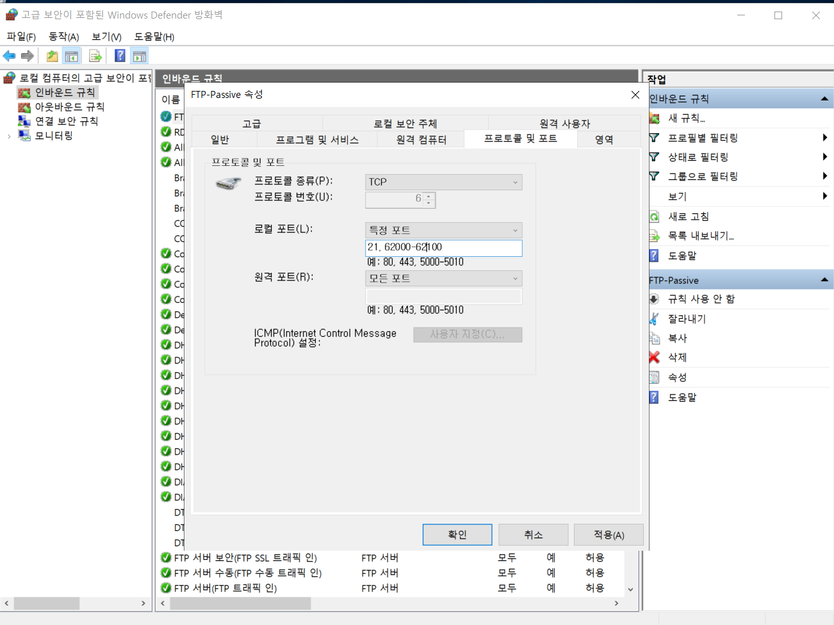The image size is (834, 625).
Task: Click the green check icon of FTP 서버 보안 rule
Action: tap(166, 558)
